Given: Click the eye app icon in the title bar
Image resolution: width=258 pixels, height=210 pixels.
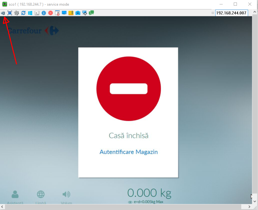Looking at the screenshot, I should (5, 4).
